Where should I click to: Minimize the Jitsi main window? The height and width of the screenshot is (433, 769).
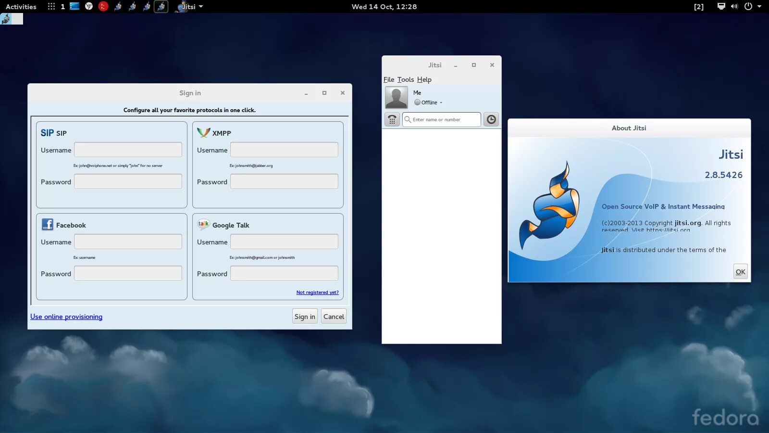click(456, 65)
